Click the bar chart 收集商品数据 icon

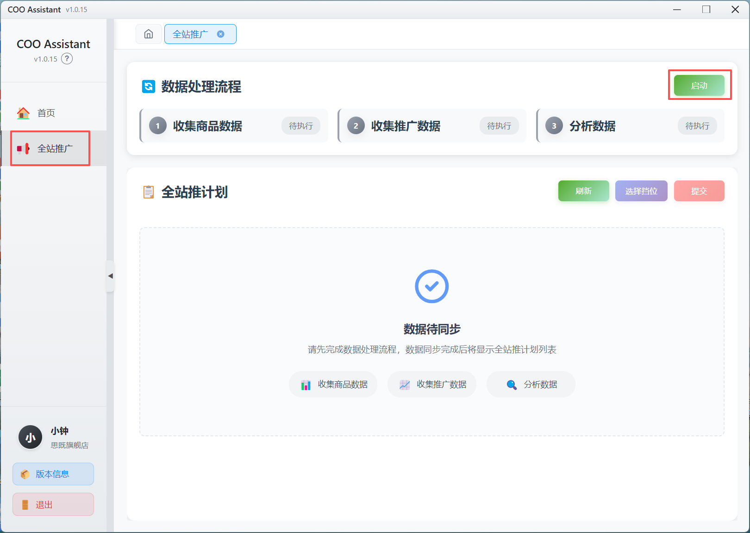click(x=306, y=384)
